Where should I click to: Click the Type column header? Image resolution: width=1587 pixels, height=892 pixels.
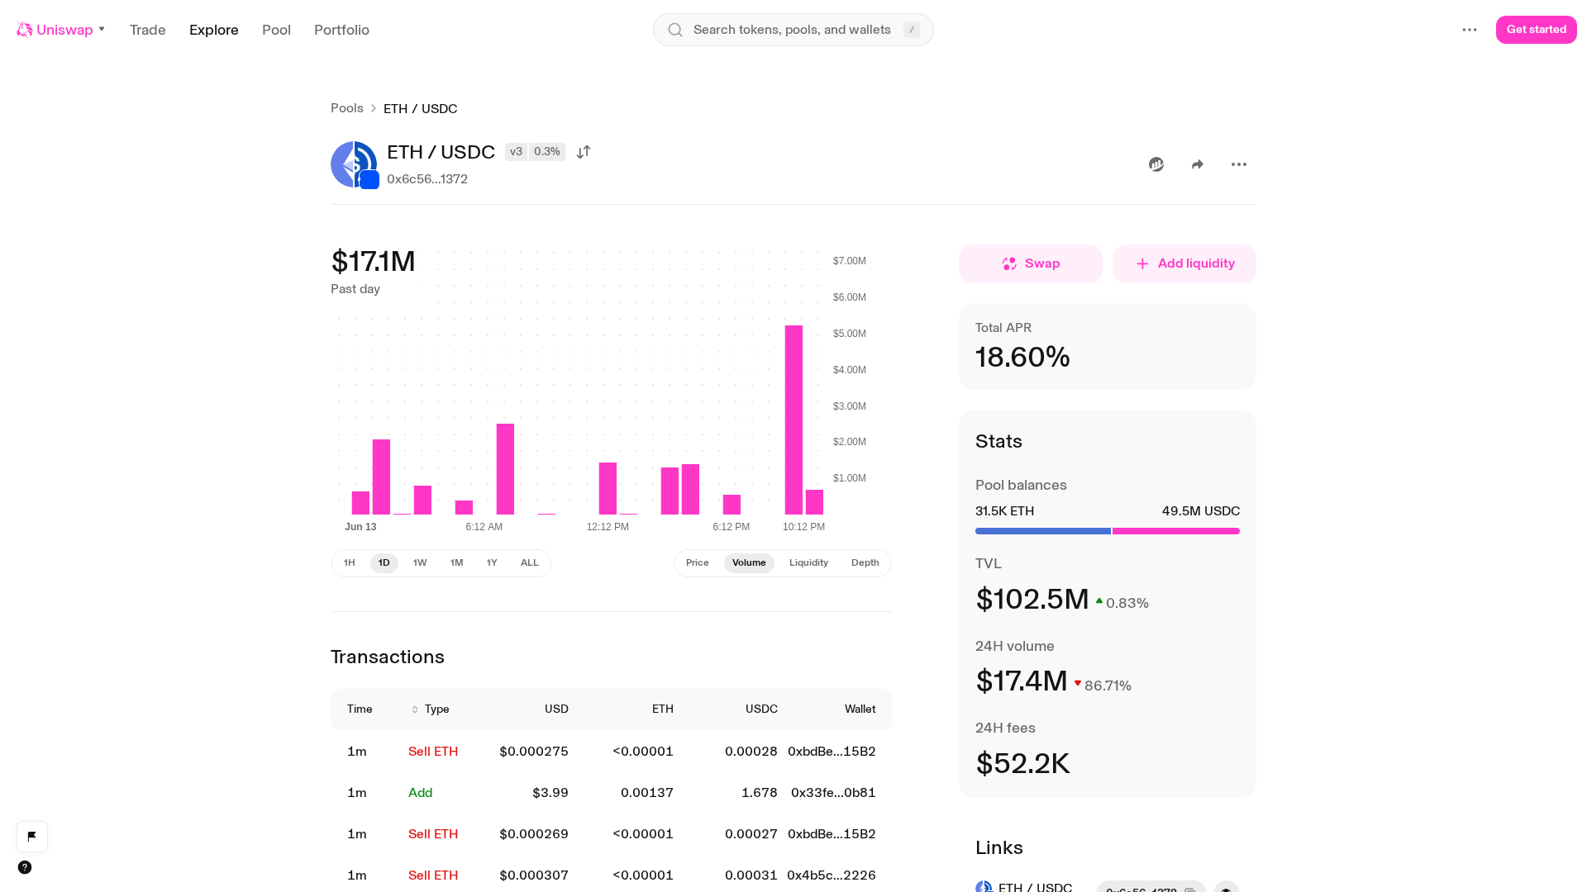[x=437, y=709]
